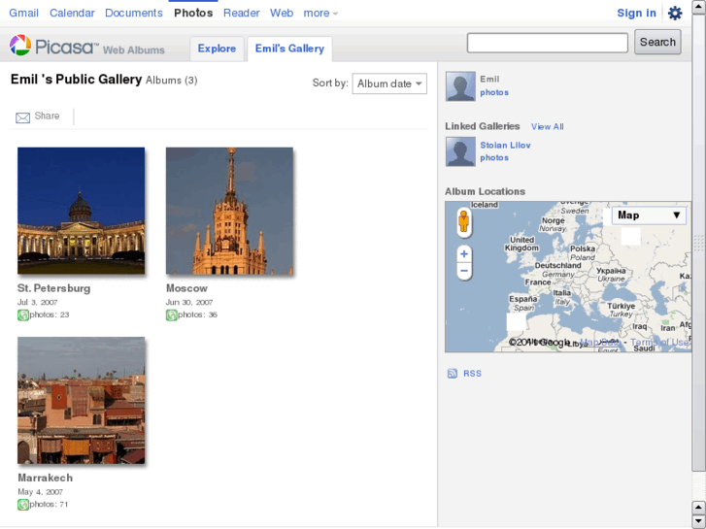The height and width of the screenshot is (529, 706).
Task: Open the View All linked galleries link
Action: [x=547, y=127]
